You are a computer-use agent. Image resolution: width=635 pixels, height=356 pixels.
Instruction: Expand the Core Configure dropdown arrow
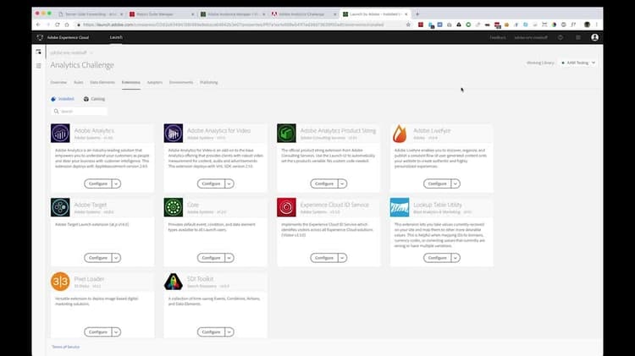tap(229, 258)
